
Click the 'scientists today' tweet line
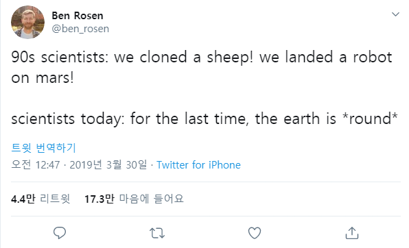click(x=204, y=119)
